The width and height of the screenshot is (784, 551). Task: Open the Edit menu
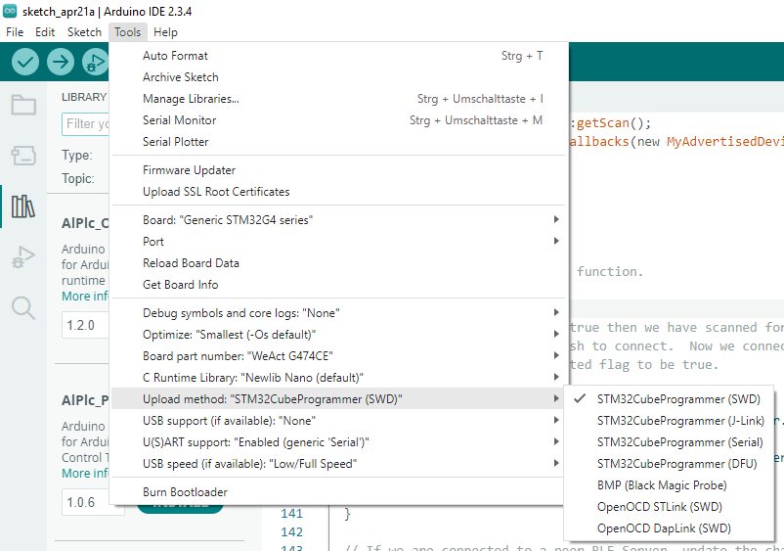pos(45,32)
